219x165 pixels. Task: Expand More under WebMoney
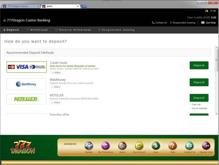56,87
